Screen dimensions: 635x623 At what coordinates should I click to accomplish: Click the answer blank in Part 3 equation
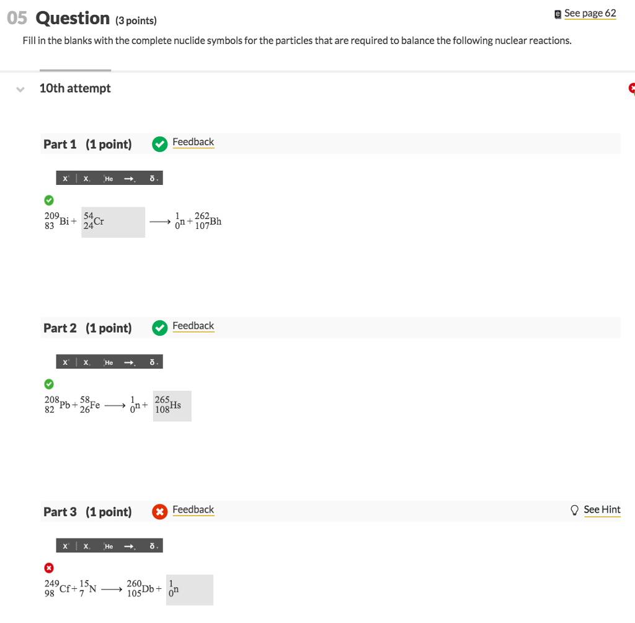point(189,589)
